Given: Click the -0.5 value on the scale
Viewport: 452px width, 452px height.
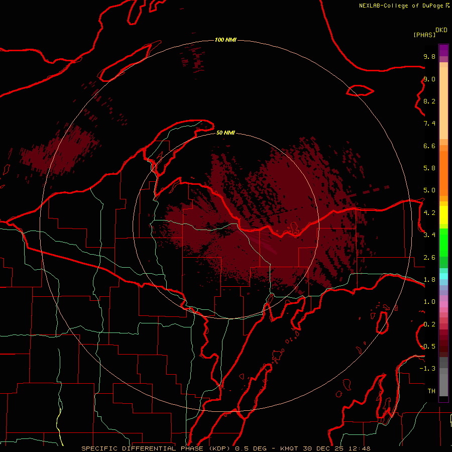Looking at the screenshot, I should tap(427, 347).
